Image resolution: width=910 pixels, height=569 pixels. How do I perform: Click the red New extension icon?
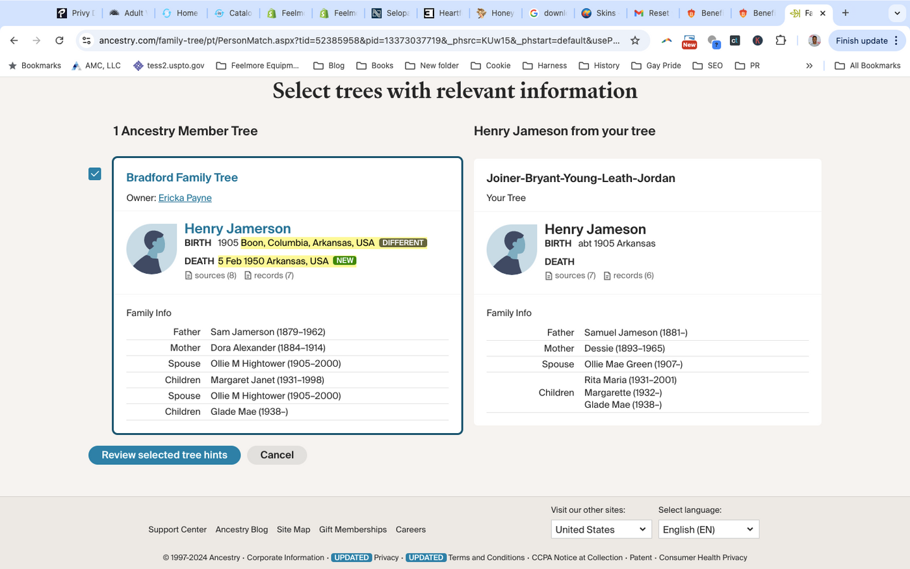[x=689, y=42]
